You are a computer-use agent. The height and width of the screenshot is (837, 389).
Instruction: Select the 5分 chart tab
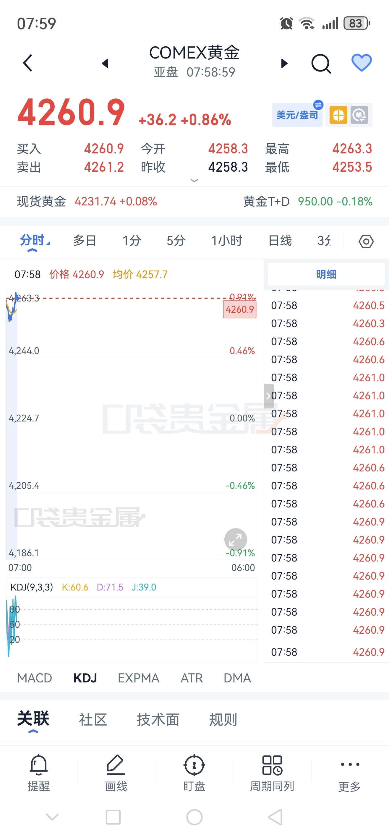[176, 241]
